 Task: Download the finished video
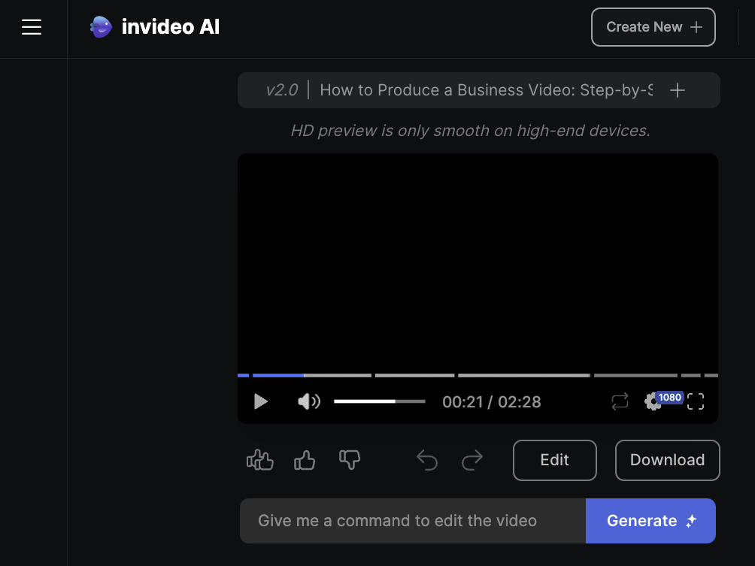point(667,460)
